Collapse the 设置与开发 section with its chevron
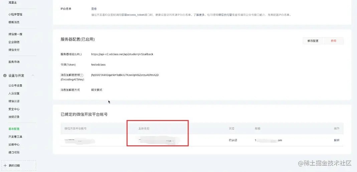Image resolution: width=357 pixels, height=172 pixels. click(33, 75)
